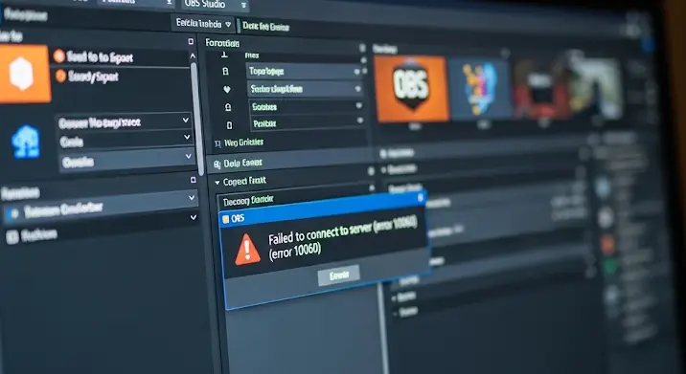686x374 pixels.
Task: Switch to the green-text tab in the top bar
Action: pos(266,27)
